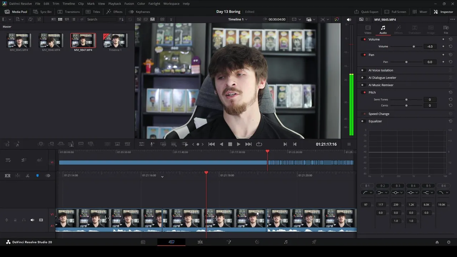Screen dimensions: 457x257
Task: Toggle the Pan enable dot
Action: click(x=364, y=55)
